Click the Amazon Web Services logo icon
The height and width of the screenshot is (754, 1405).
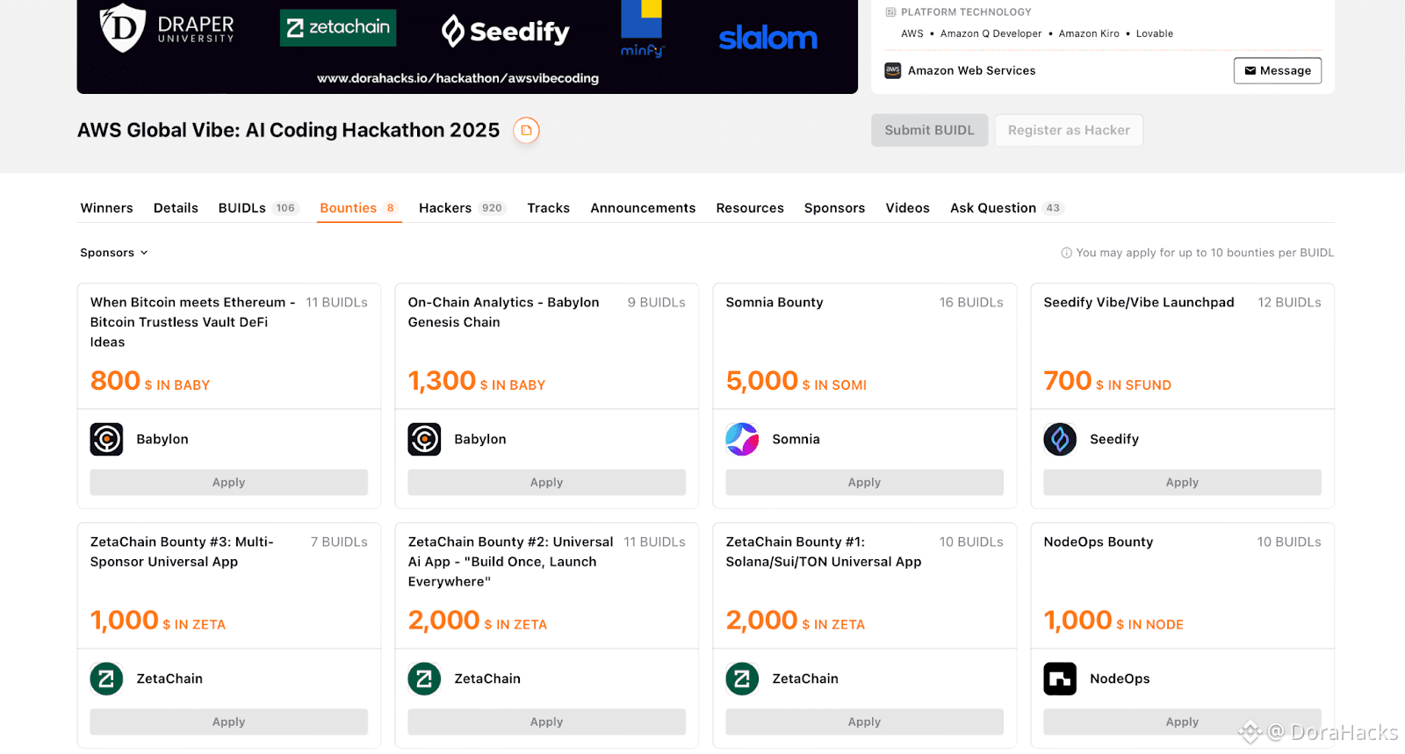click(x=893, y=71)
